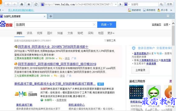Open the 百度快照 cached link
The image size is (179, 111).
tap(61, 100)
